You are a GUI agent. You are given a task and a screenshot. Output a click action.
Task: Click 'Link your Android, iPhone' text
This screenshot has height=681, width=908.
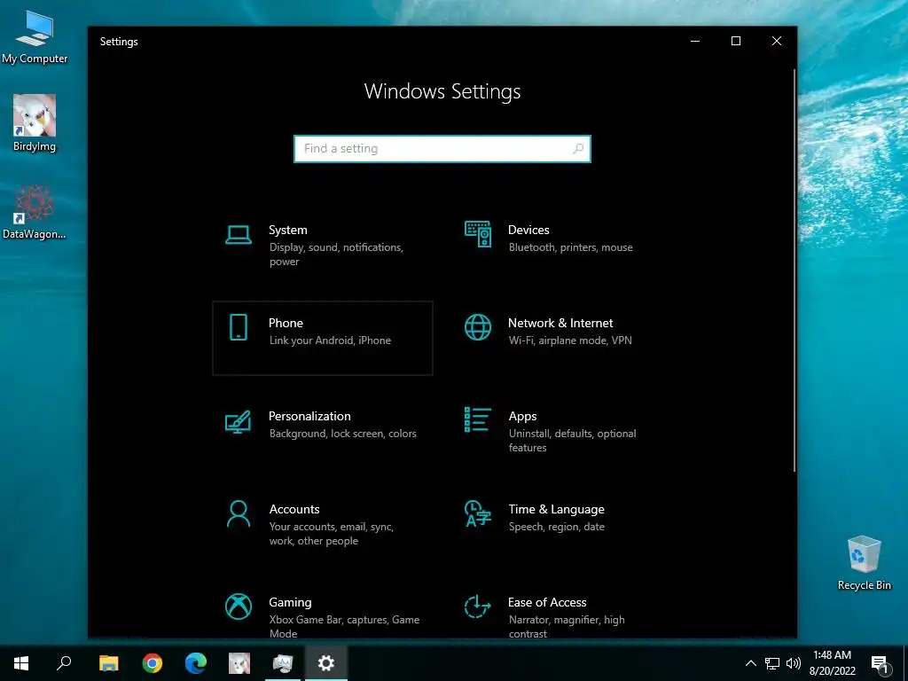point(330,340)
